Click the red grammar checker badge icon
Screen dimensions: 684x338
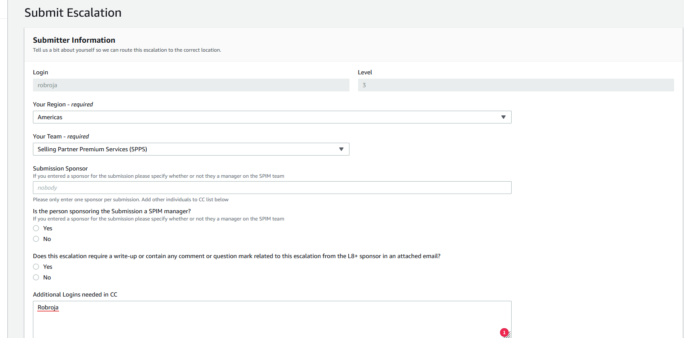click(x=504, y=332)
